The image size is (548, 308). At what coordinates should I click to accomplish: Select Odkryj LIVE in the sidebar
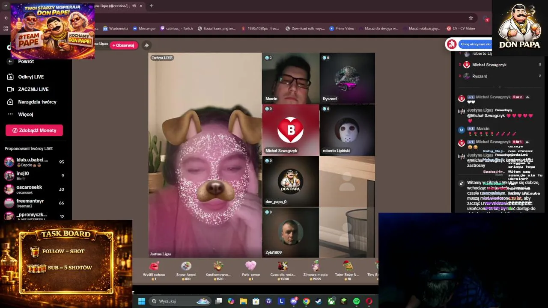[x=31, y=77]
